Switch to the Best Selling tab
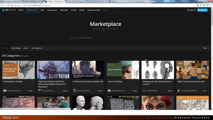 tap(16, 48)
